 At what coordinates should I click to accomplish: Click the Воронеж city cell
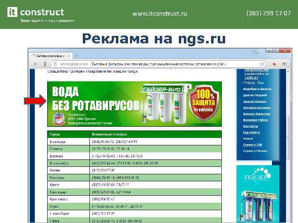[x=68, y=156]
